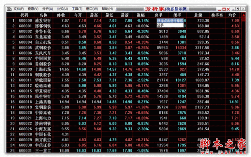Click the -2.52% change value for 华能国际
Viewport: 251px width, 157px height.
pos(142,80)
